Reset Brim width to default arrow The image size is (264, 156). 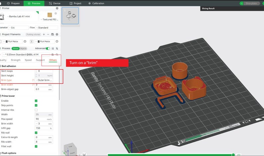pos(33,85)
